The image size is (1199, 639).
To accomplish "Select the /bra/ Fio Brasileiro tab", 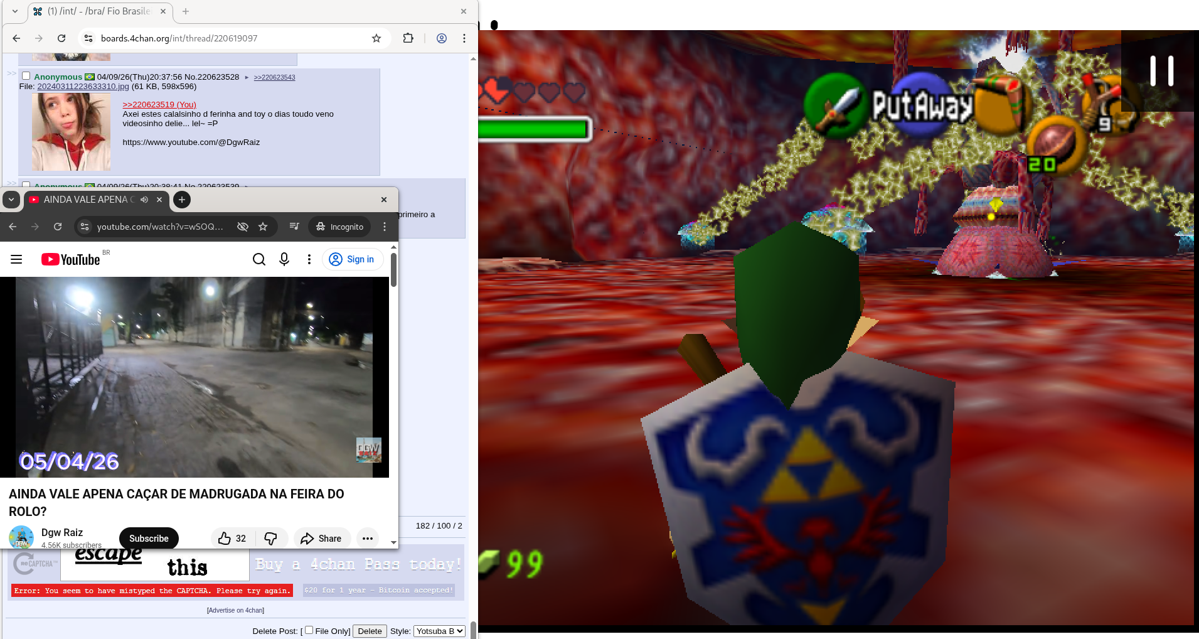I will [99, 11].
